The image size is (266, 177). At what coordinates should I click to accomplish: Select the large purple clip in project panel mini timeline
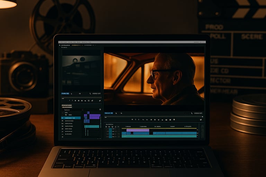point(95,117)
